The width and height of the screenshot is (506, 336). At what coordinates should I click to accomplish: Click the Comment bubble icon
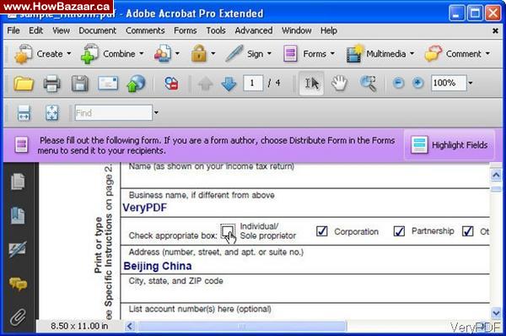pos(433,54)
